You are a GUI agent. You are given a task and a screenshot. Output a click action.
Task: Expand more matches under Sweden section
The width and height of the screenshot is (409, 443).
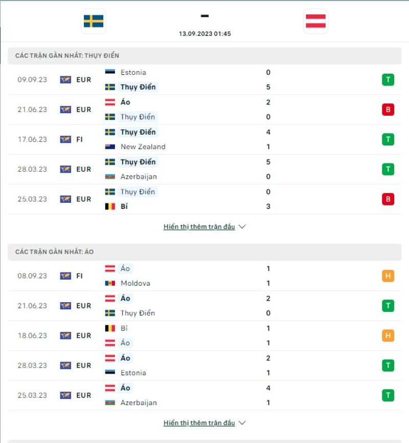point(199,226)
